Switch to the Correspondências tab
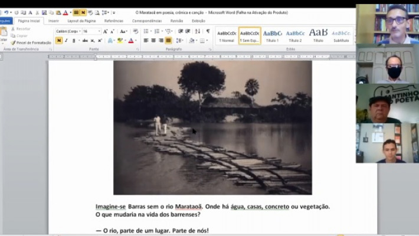 (x=147, y=21)
